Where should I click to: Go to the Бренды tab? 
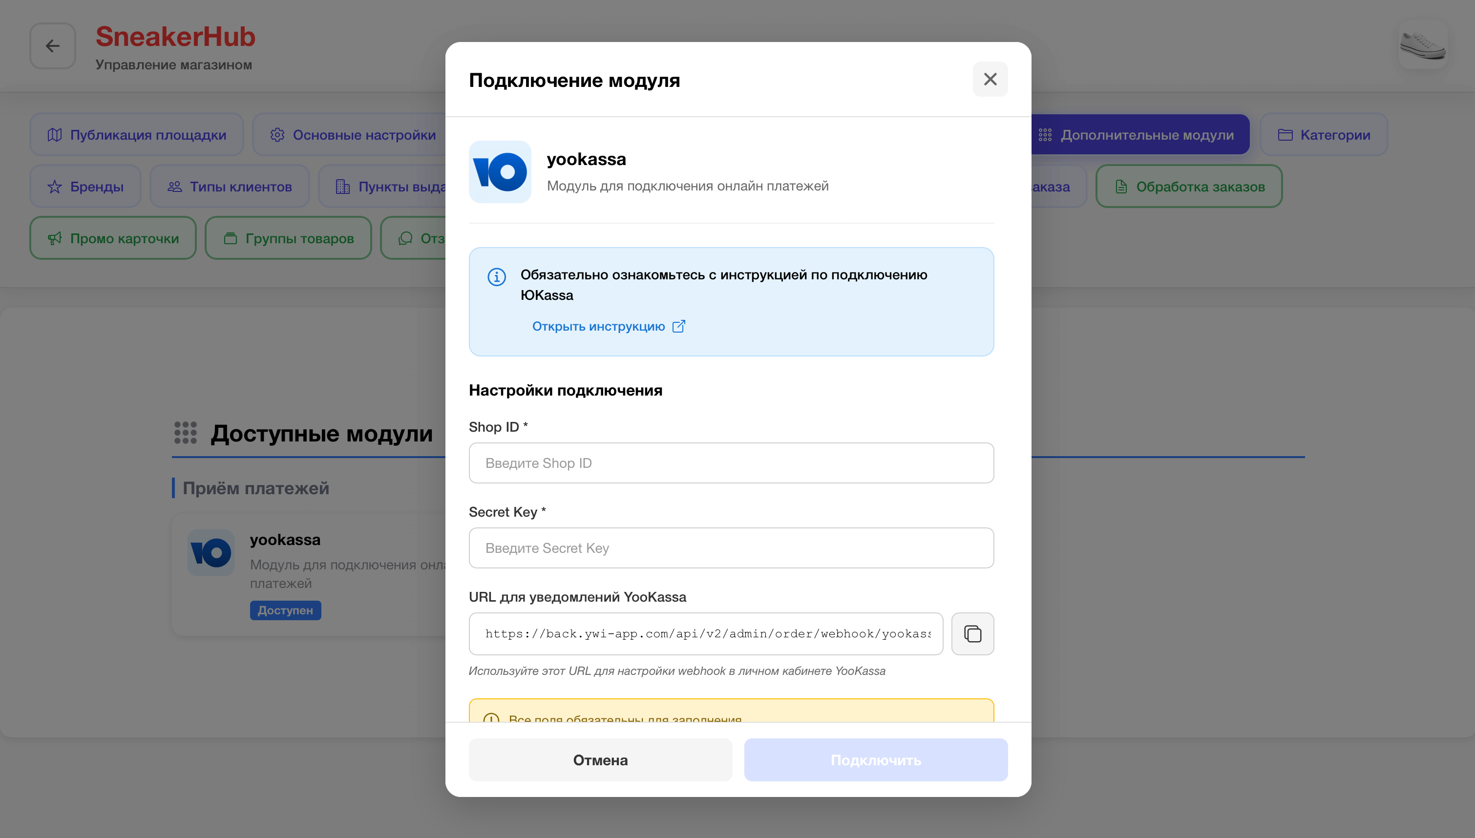[85, 187]
